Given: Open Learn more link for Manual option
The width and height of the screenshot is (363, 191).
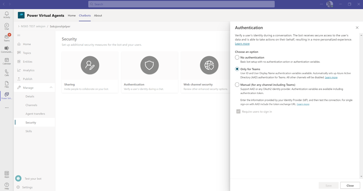Looking at the screenshot, I should point(303,104).
